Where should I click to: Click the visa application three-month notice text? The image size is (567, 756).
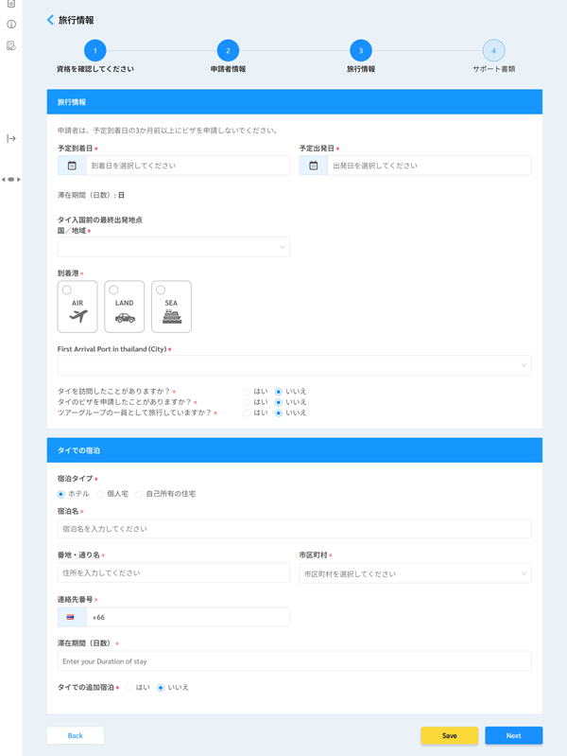[x=167, y=131]
